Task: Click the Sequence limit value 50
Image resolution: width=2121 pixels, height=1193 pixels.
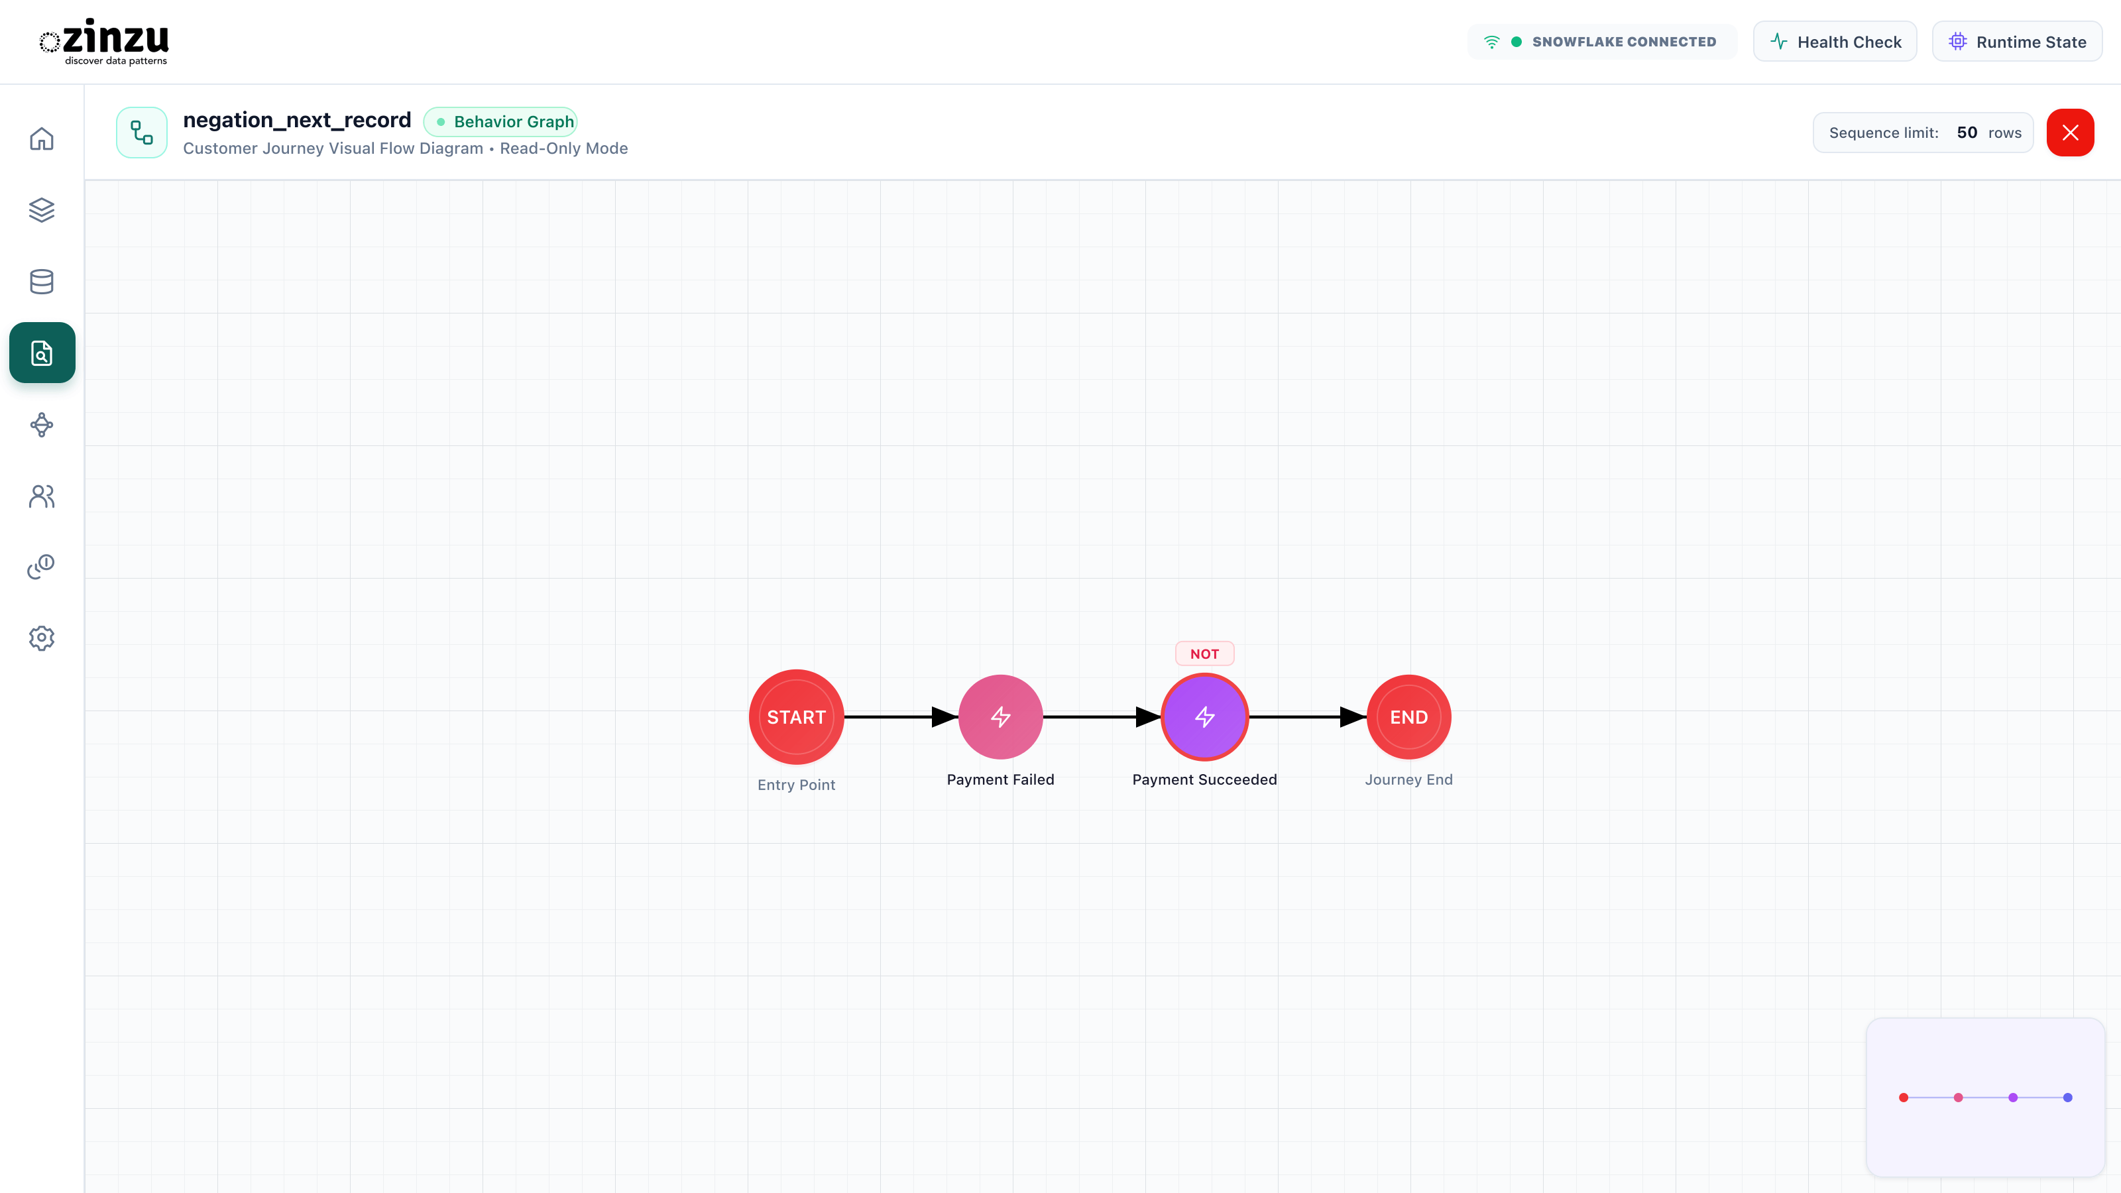Action: tap(1967, 133)
